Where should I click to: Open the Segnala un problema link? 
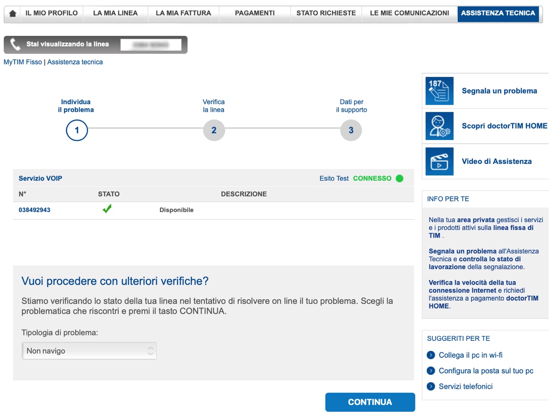pyautogui.click(x=499, y=91)
